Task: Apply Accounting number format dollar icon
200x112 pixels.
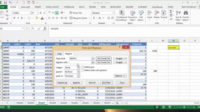Action: [x=94, y=18]
